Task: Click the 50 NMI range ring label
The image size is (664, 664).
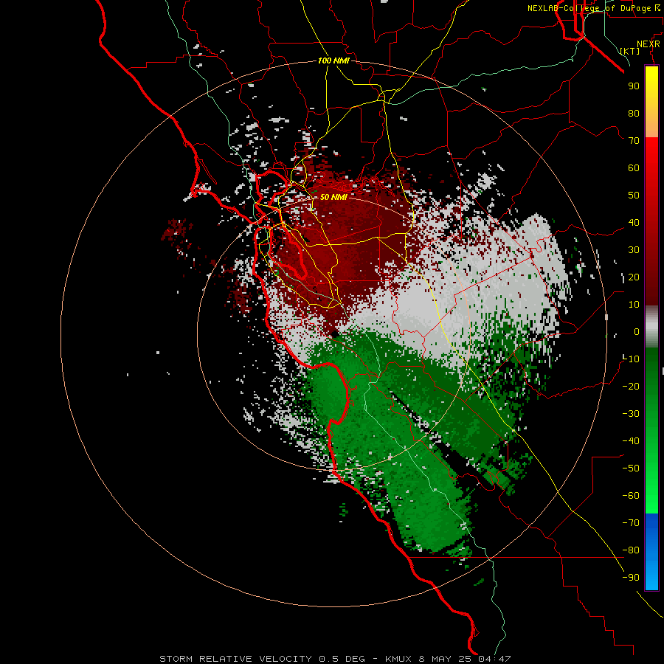Action: click(333, 197)
